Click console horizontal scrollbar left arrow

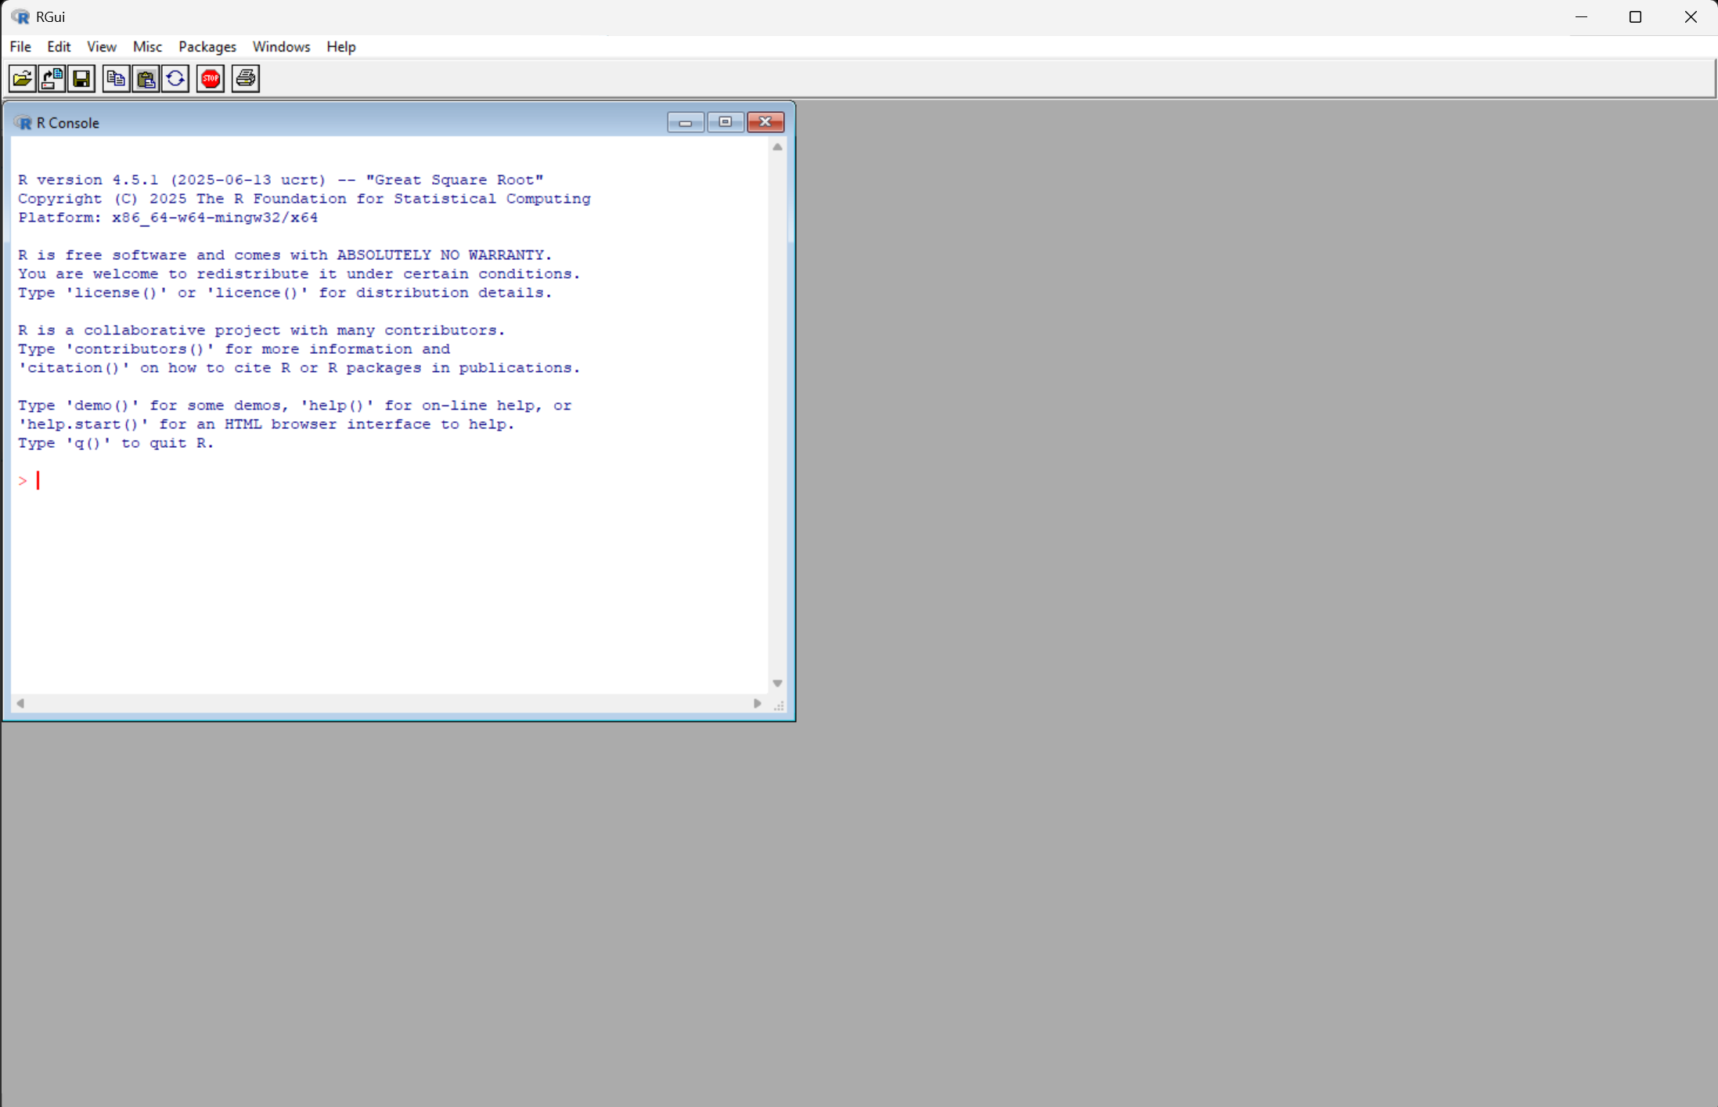click(x=20, y=703)
